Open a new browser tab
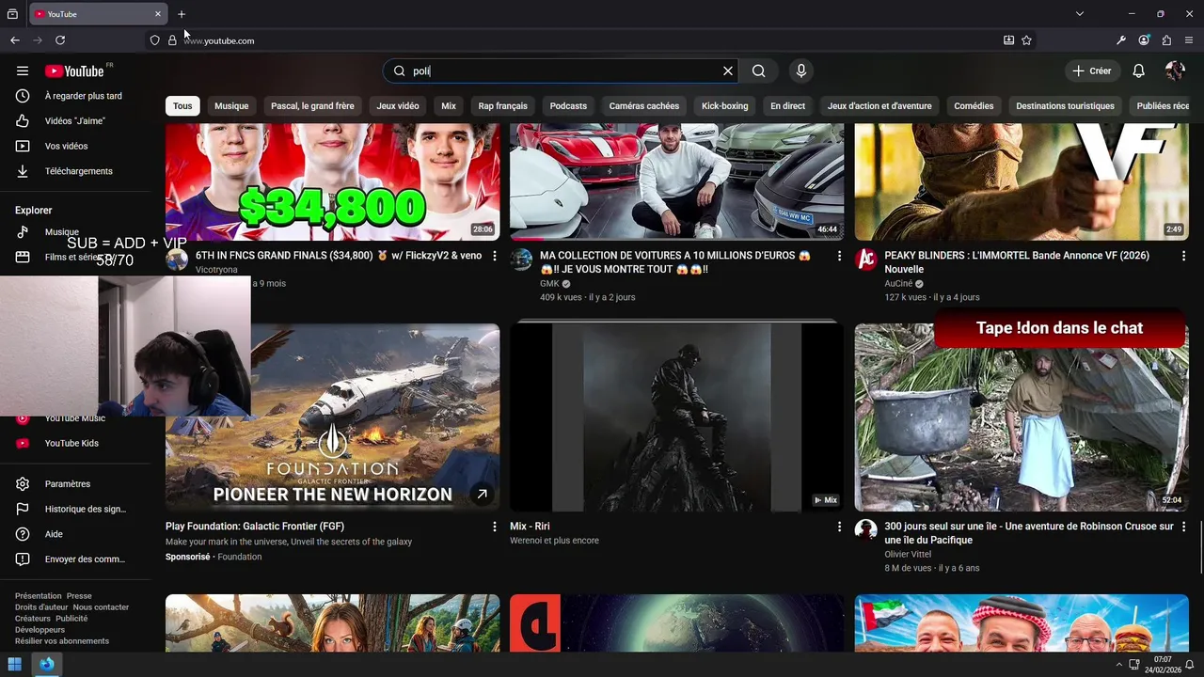Image resolution: width=1204 pixels, height=677 pixels. 182,14
